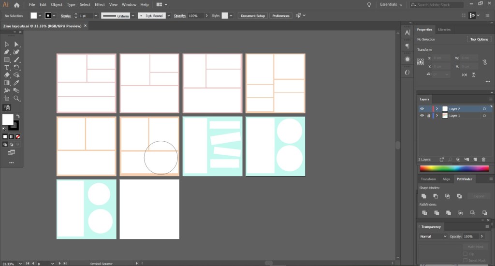Pick the Eyedropper tool
495x266 pixels.
16,83
